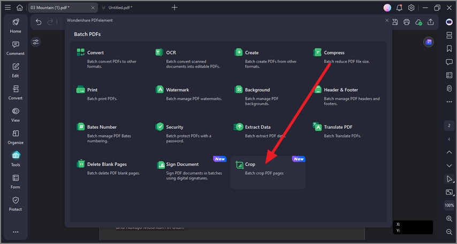Image resolution: width=457 pixels, height=244 pixels.
Task: Select the Edit tool in sidebar
Action: [x=16, y=70]
